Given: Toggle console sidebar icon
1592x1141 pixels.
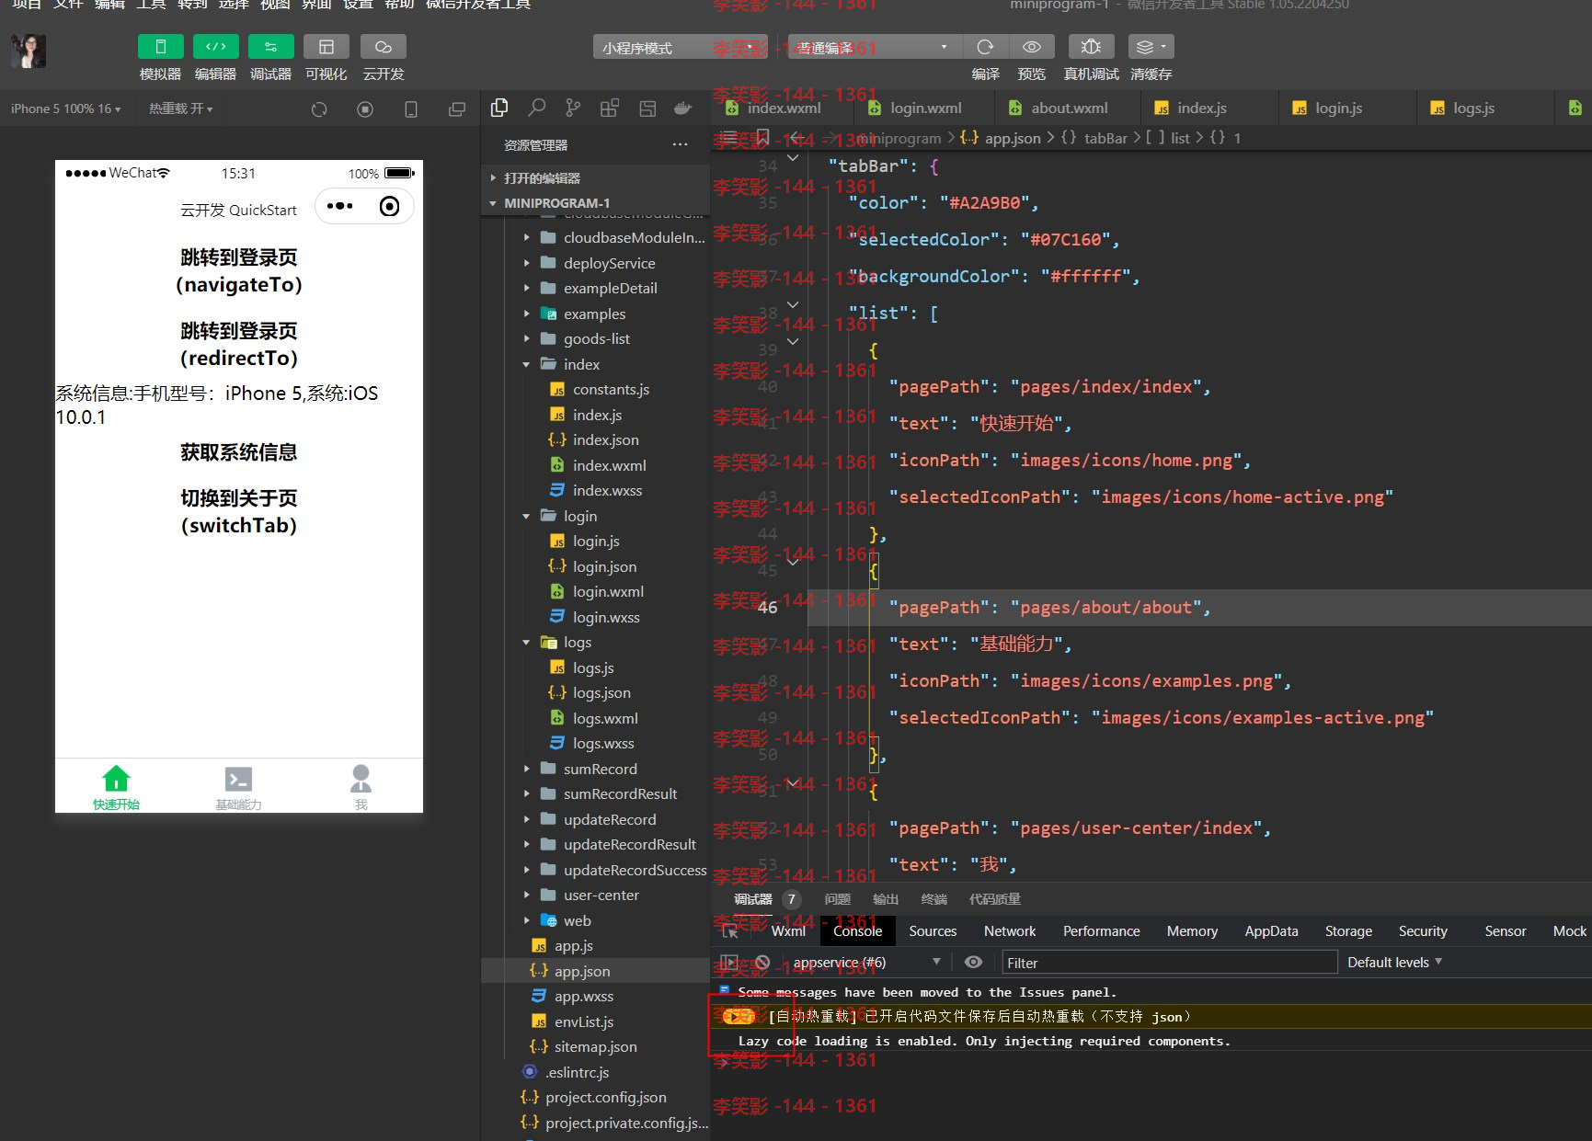Looking at the screenshot, I should 729,962.
